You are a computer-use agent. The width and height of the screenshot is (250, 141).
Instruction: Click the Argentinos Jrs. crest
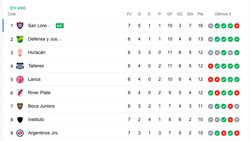(x=20, y=133)
